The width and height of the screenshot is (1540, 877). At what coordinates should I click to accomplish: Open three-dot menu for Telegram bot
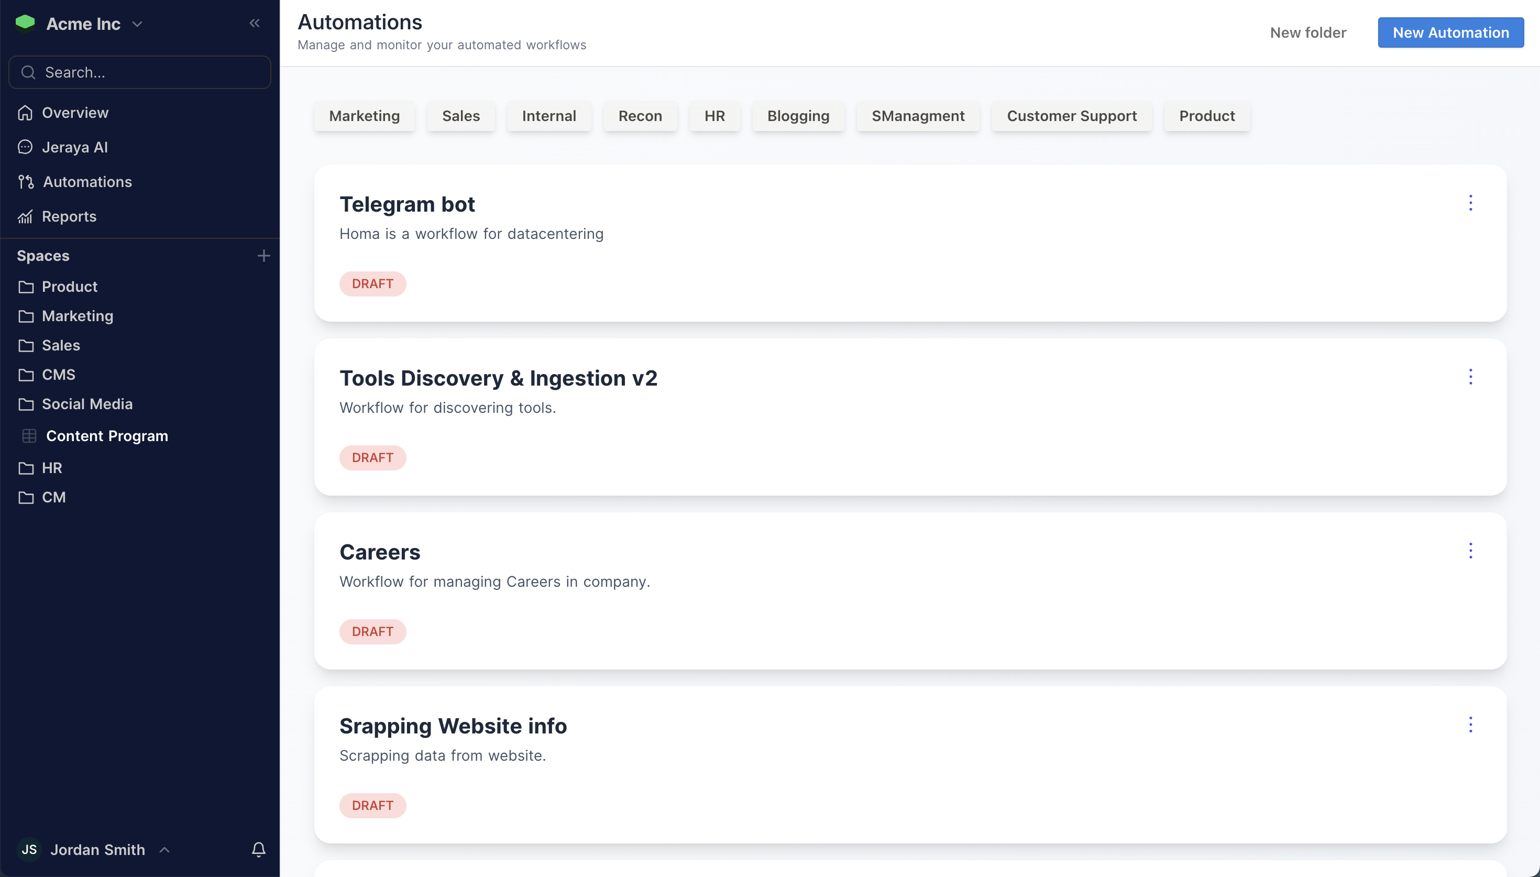click(1470, 203)
